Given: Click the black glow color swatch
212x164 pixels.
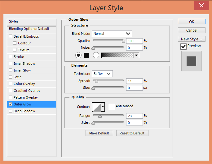Looking at the screenshot, I should pos(86,55).
